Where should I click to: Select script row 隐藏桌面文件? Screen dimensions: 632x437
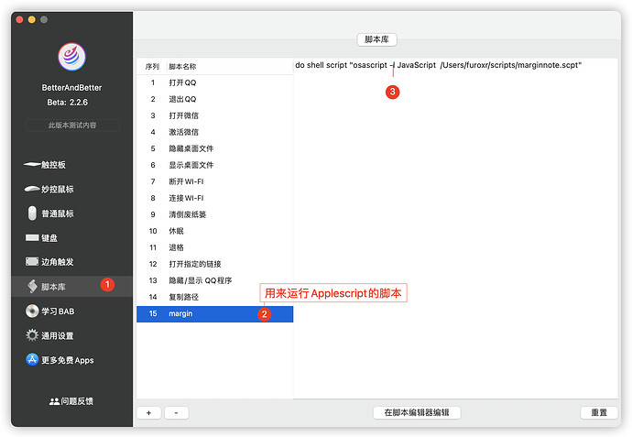pos(215,148)
